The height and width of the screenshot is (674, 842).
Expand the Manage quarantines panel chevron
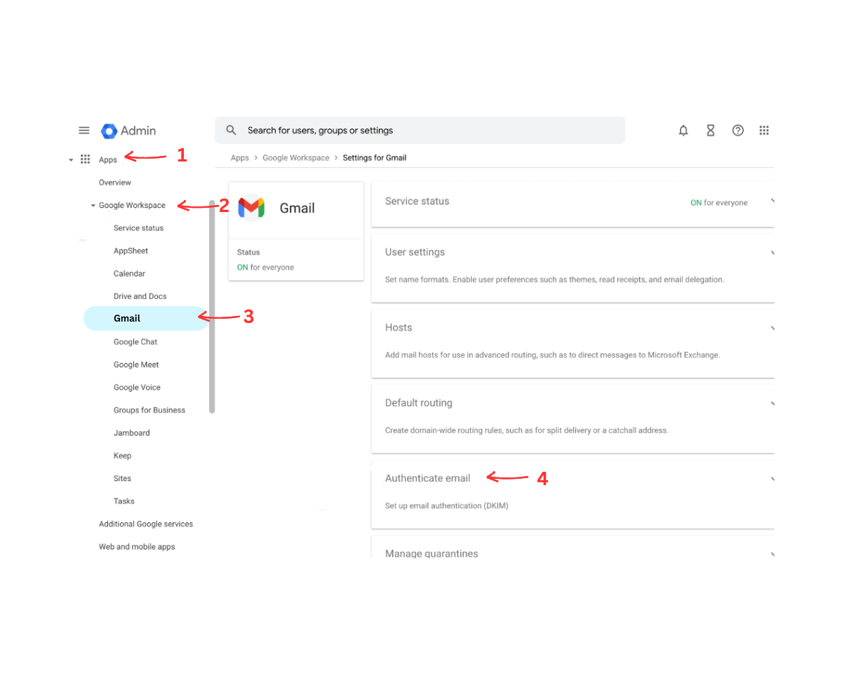point(772,554)
